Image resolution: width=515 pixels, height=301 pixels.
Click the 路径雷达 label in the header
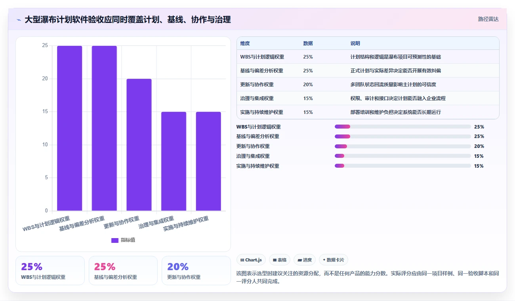[488, 19]
